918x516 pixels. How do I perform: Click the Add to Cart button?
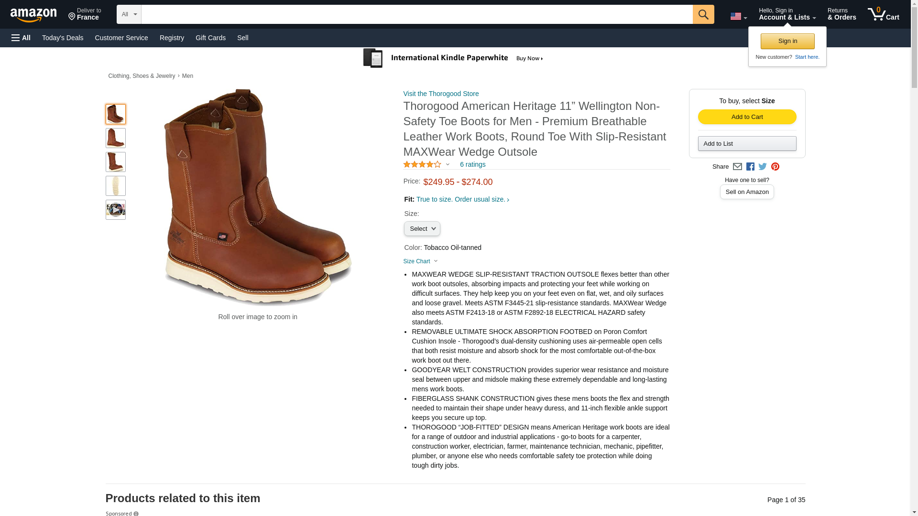click(747, 117)
